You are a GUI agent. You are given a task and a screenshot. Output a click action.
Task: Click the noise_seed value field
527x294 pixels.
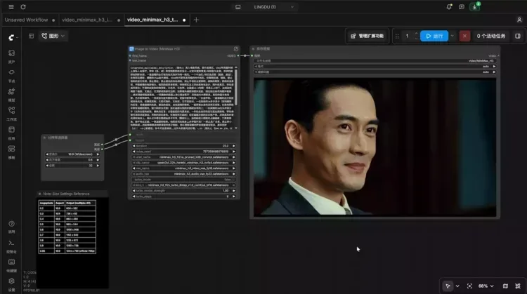click(183, 152)
